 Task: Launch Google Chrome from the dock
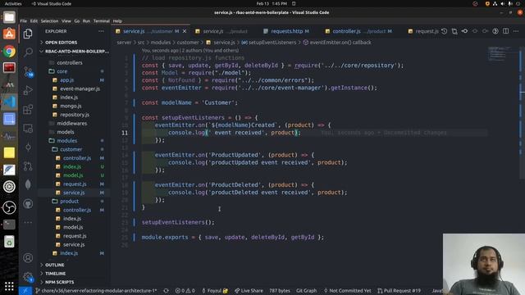pyautogui.click(x=9, y=51)
